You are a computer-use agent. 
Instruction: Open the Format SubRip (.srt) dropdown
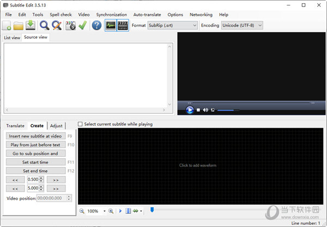point(172,25)
